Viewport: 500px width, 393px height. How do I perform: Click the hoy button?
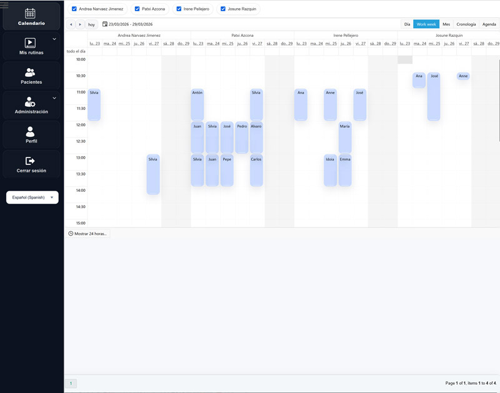[91, 24]
